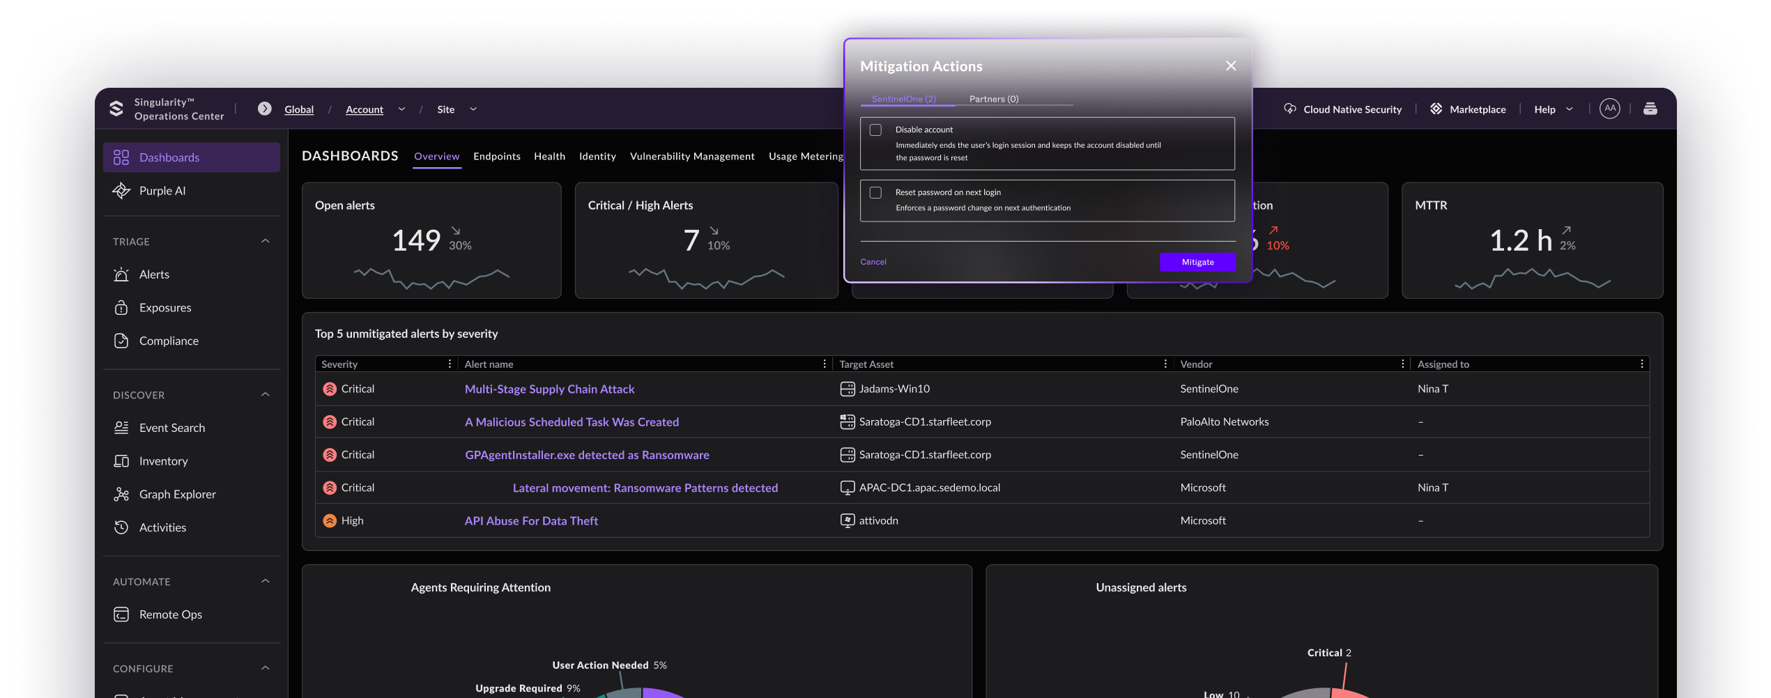Viewport: 1771px width, 698px height.
Task: Click the stack icon at header's right edge
Action: (1650, 109)
